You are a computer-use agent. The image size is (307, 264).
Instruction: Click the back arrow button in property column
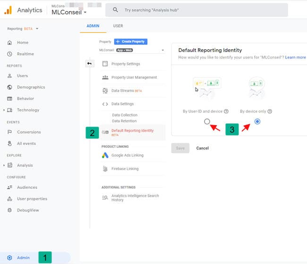pos(89,63)
